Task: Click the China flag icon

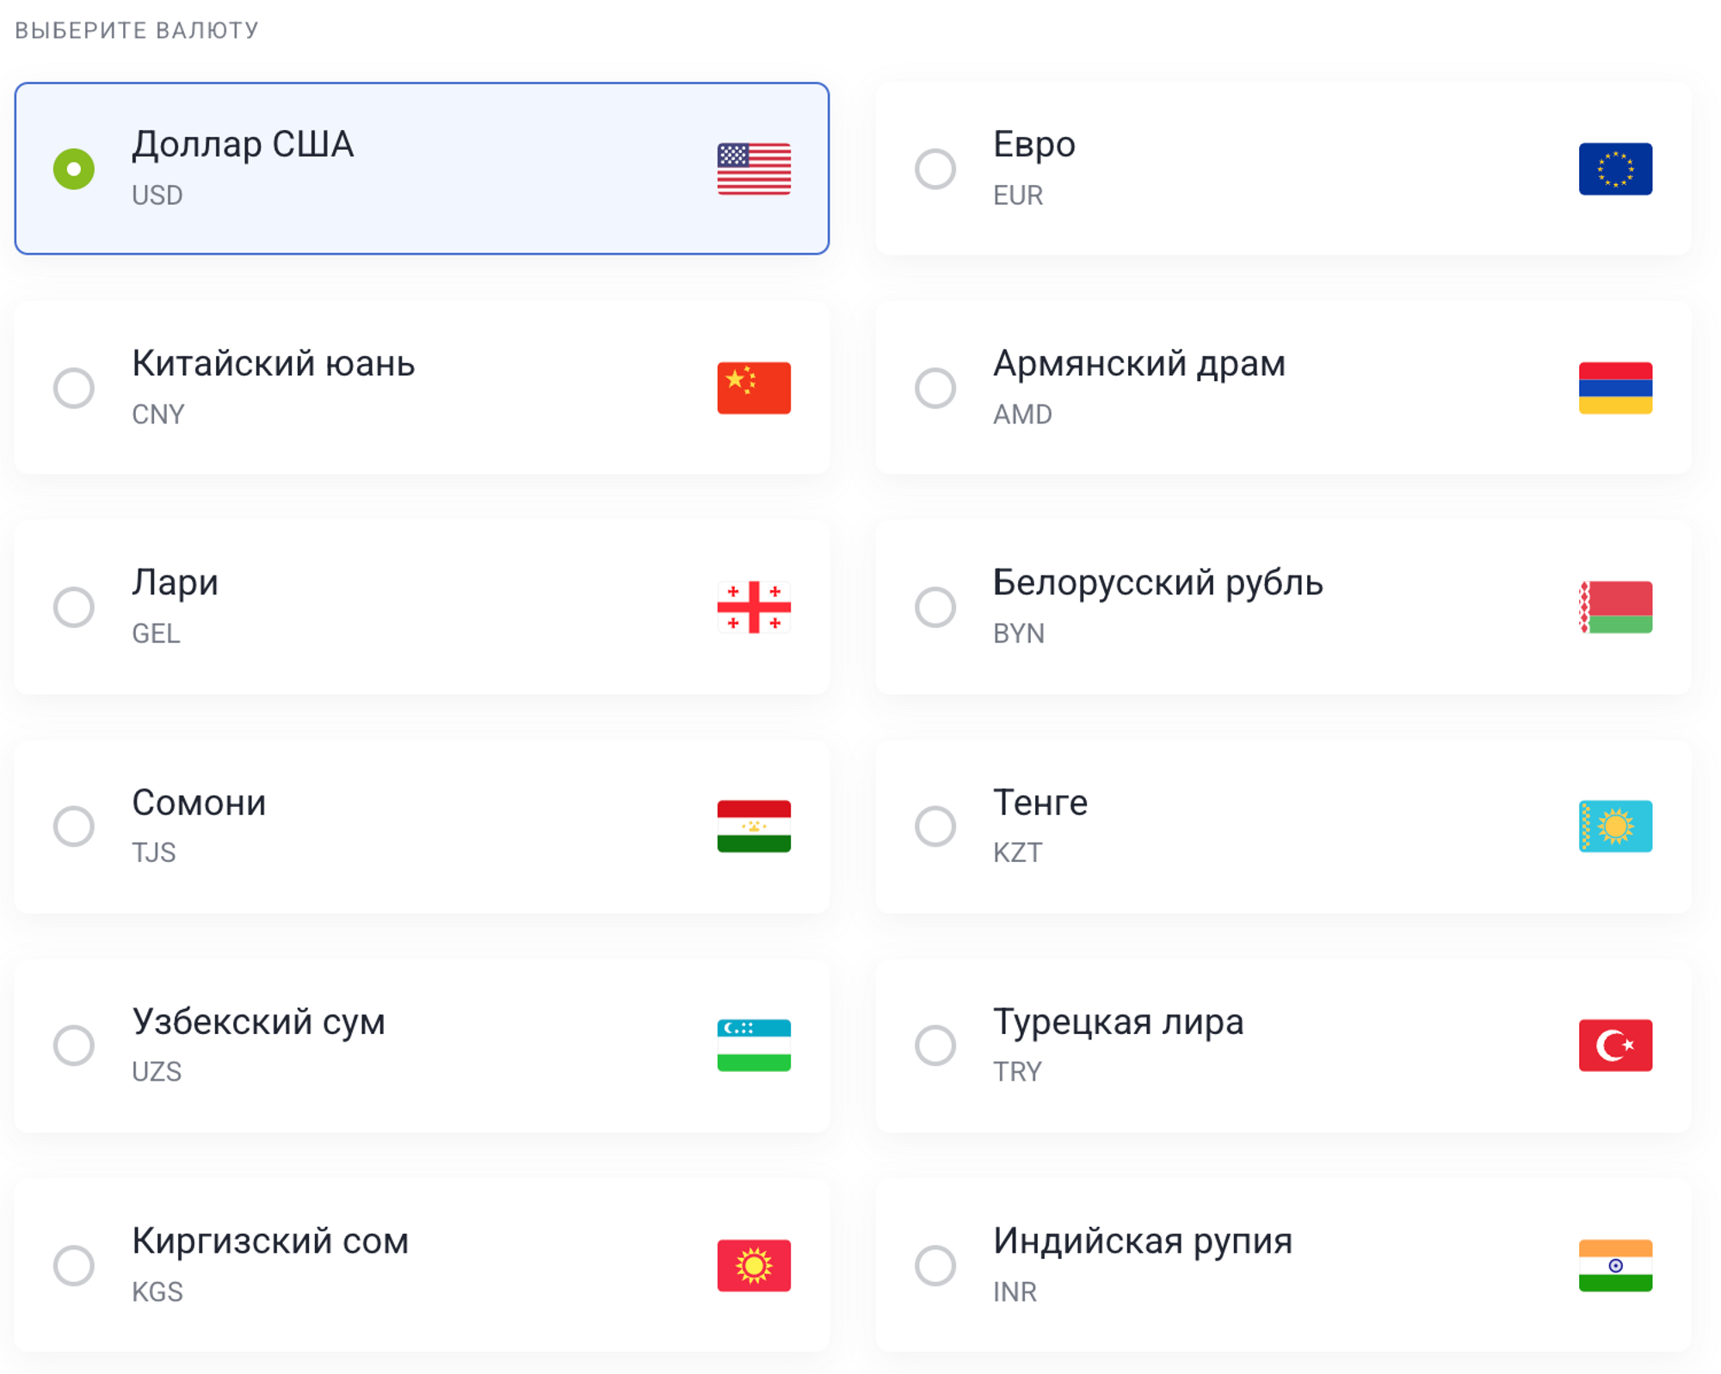Action: click(754, 388)
